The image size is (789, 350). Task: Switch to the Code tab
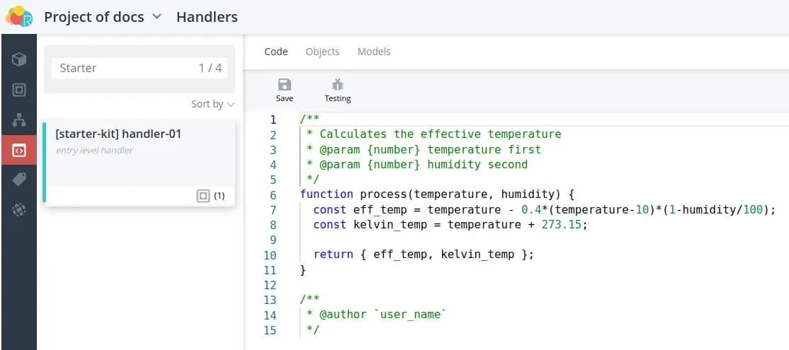coord(276,52)
